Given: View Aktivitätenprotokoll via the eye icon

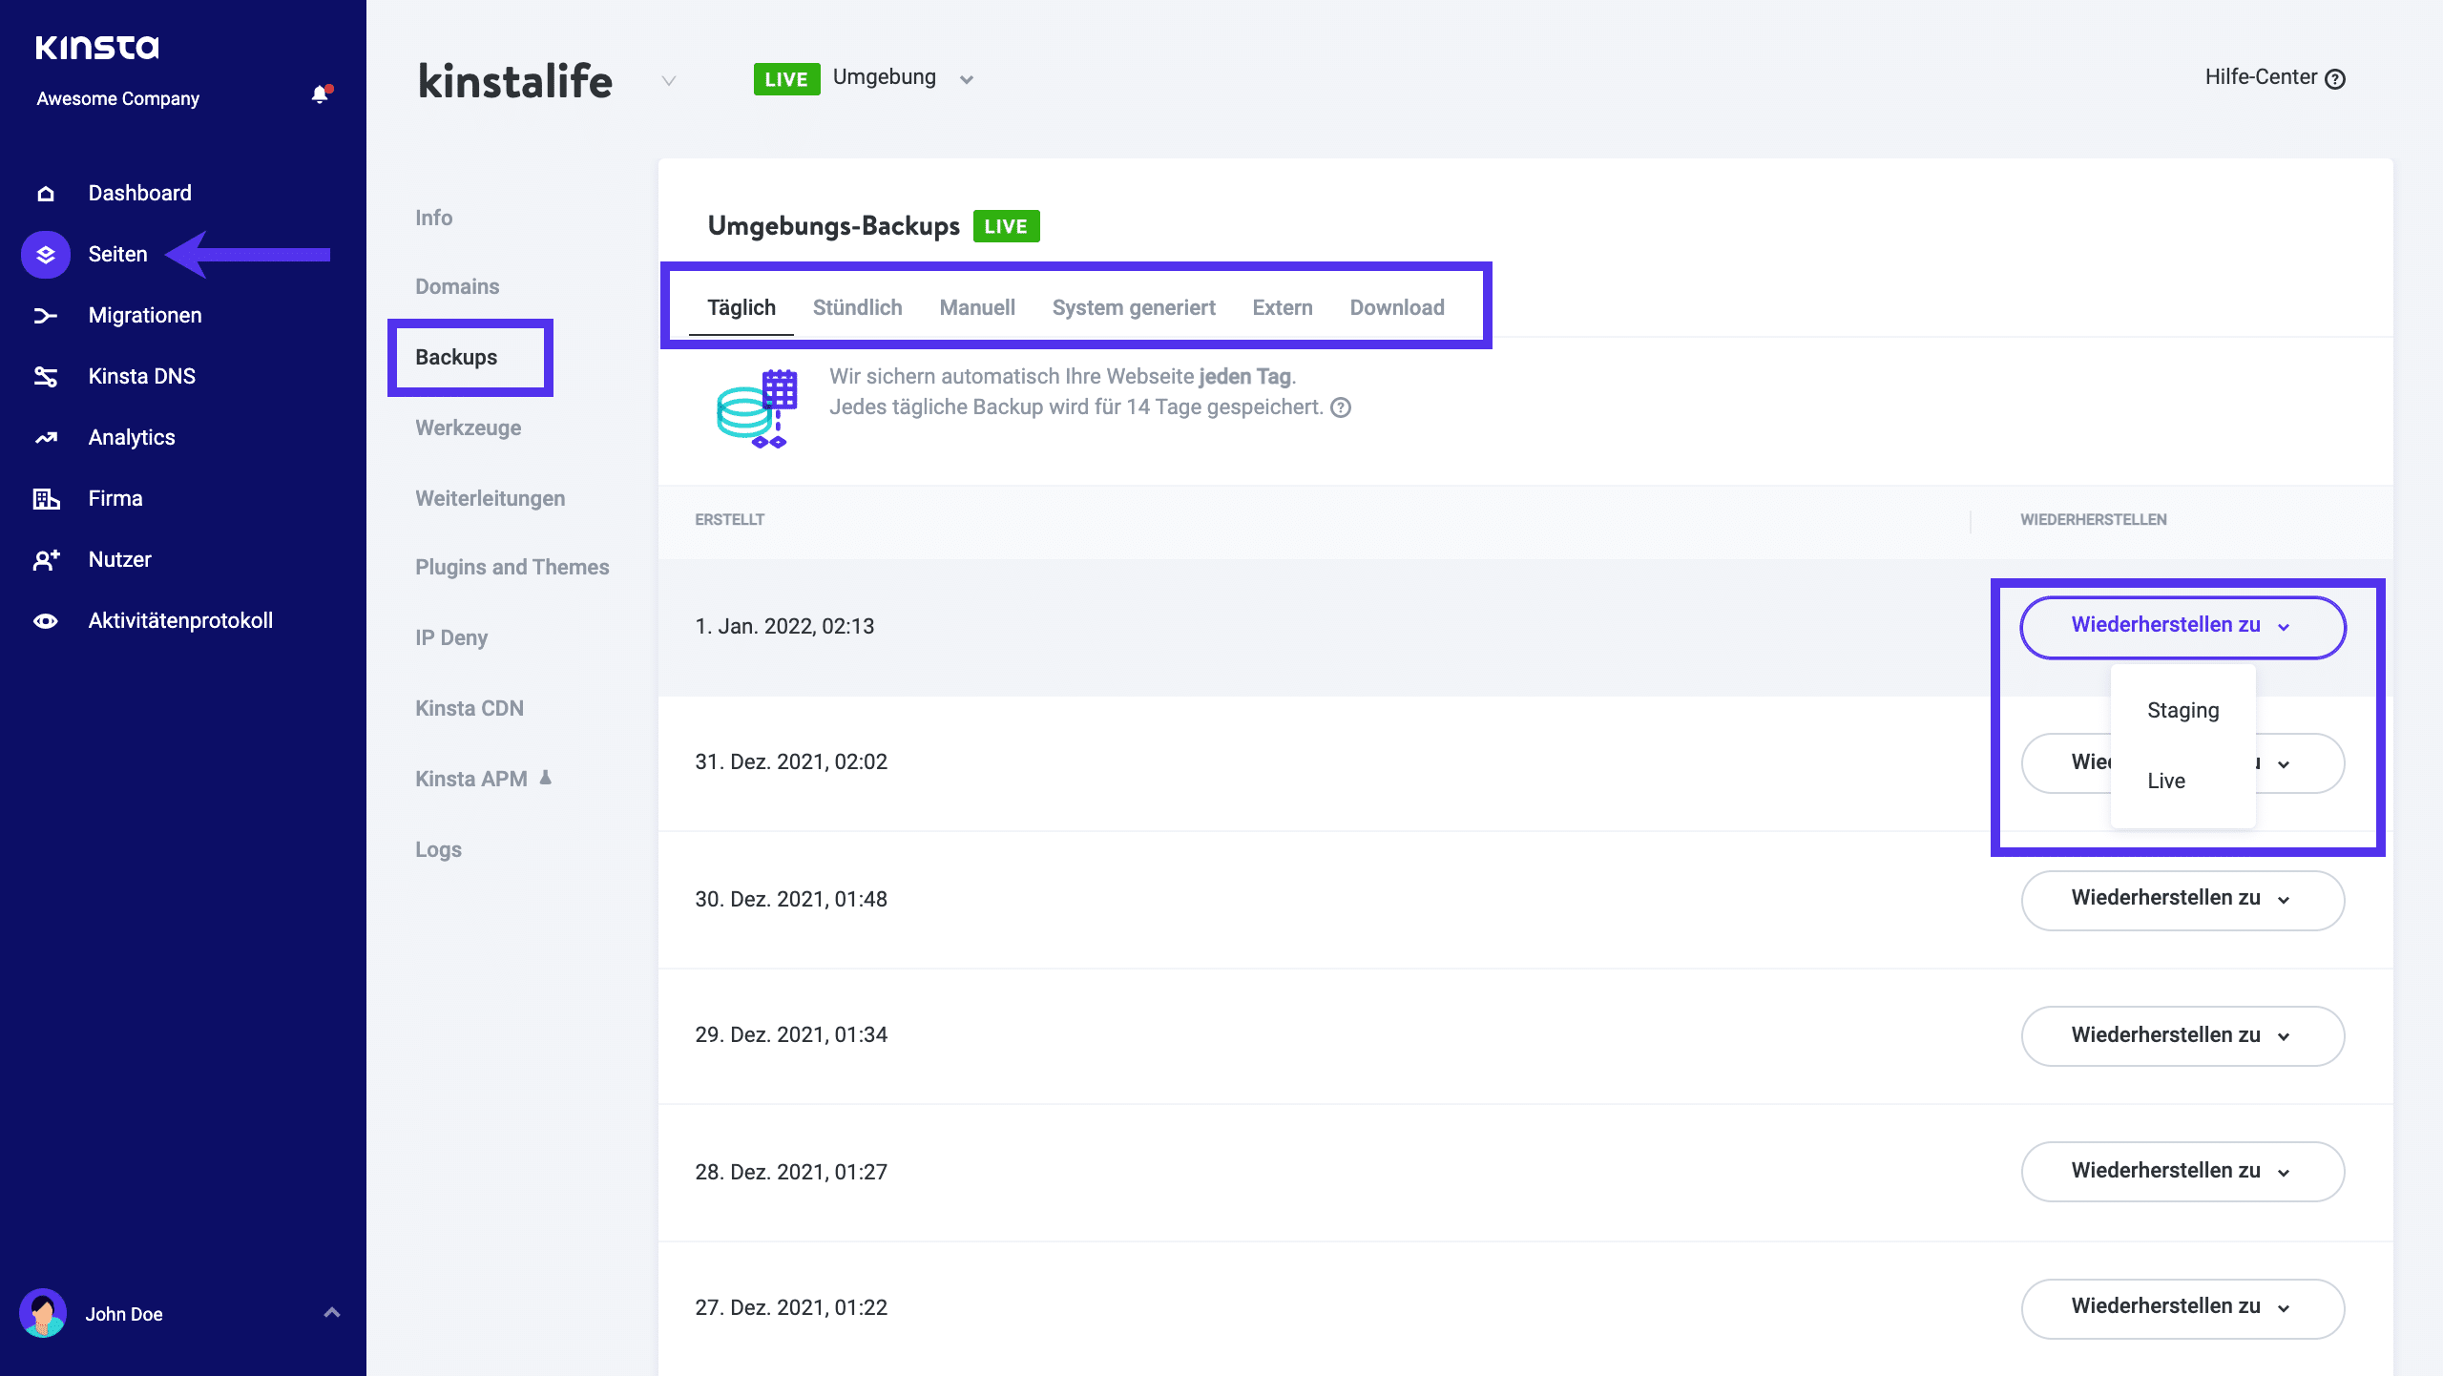Looking at the screenshot, I should pyautogui.click(x=45, y=619).
